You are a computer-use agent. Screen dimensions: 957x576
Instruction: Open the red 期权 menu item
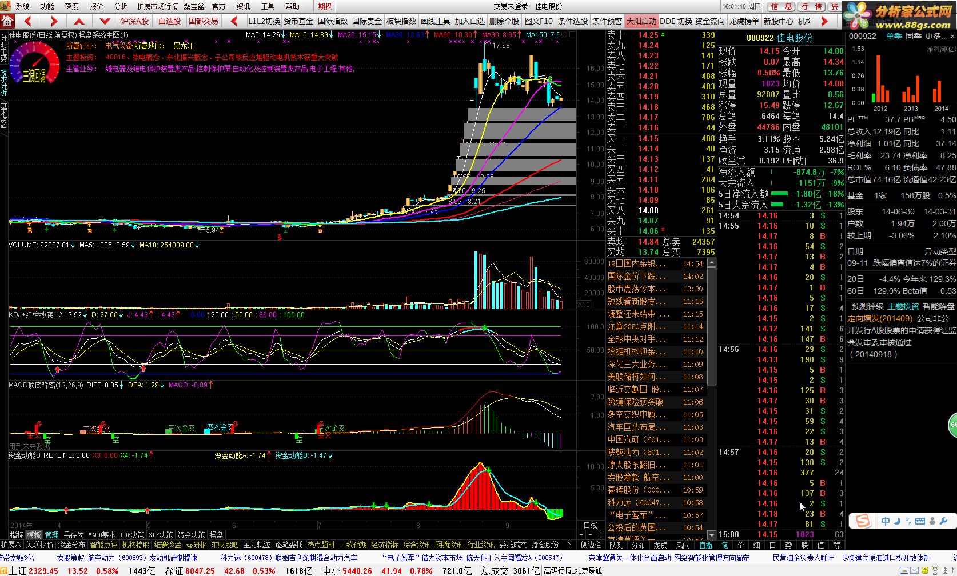(325, 6)
